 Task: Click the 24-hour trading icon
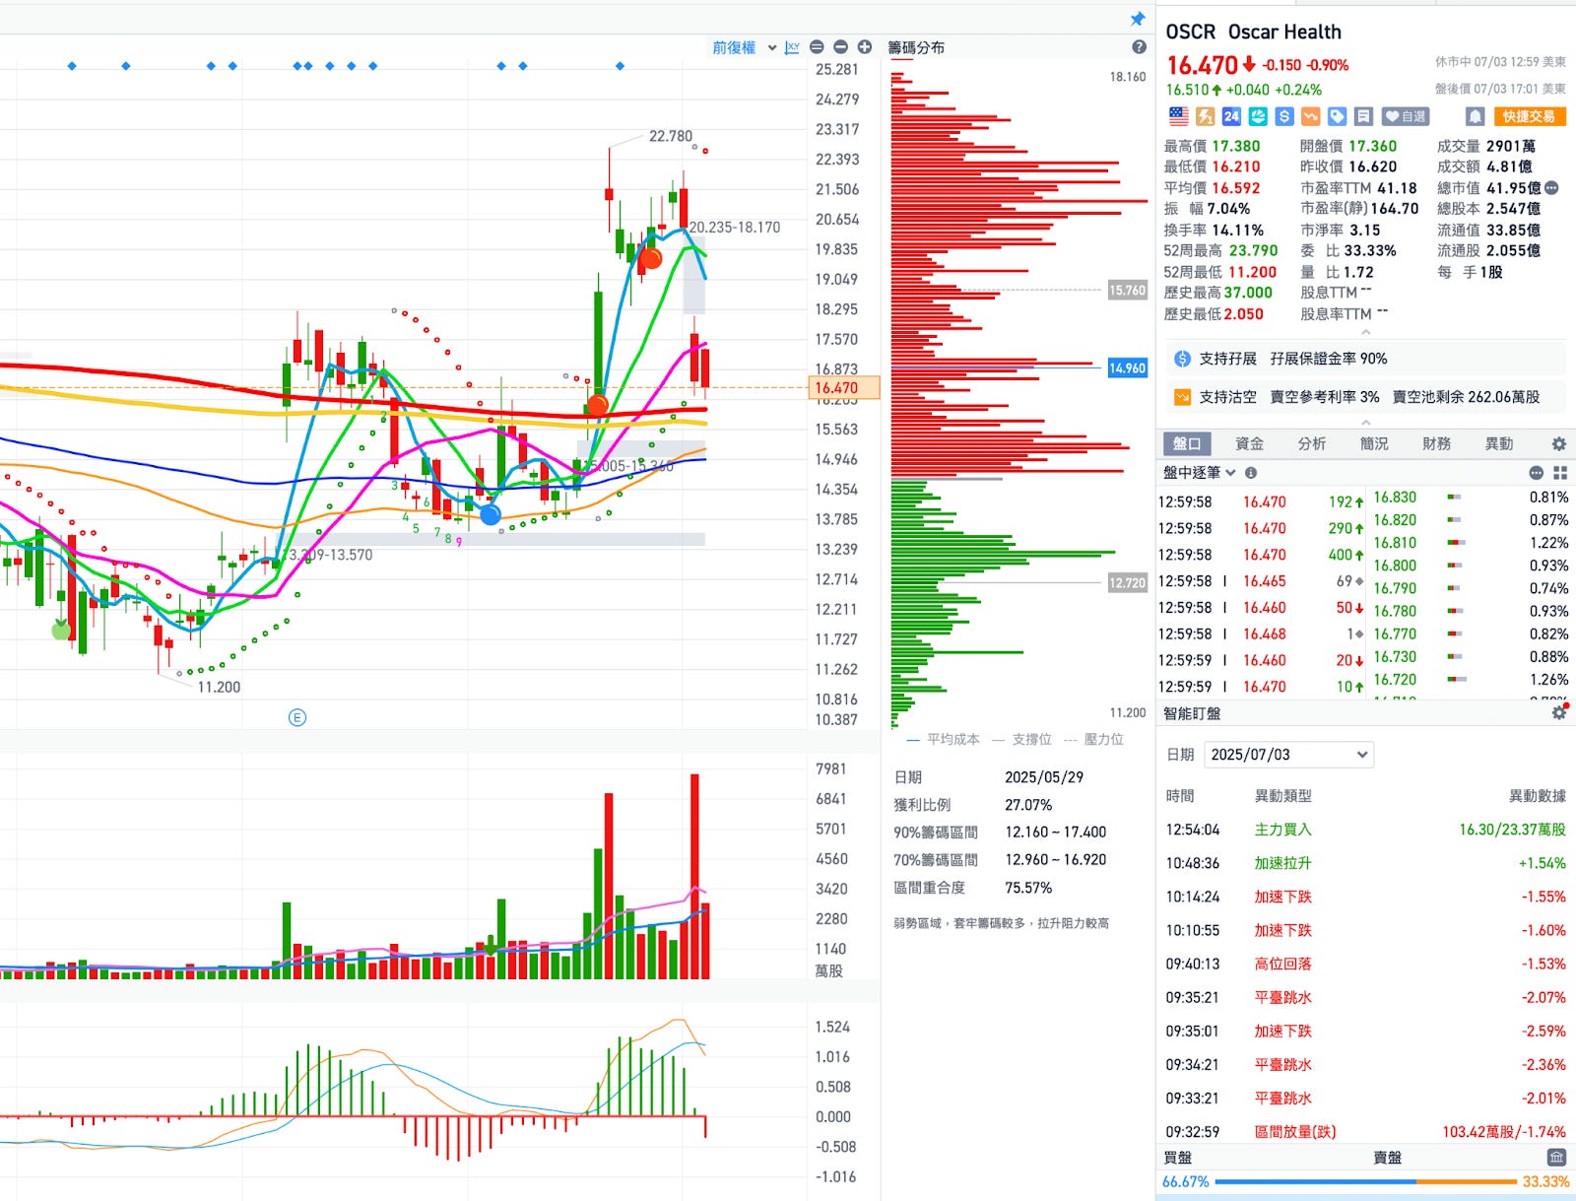(x=1231, y=116)
